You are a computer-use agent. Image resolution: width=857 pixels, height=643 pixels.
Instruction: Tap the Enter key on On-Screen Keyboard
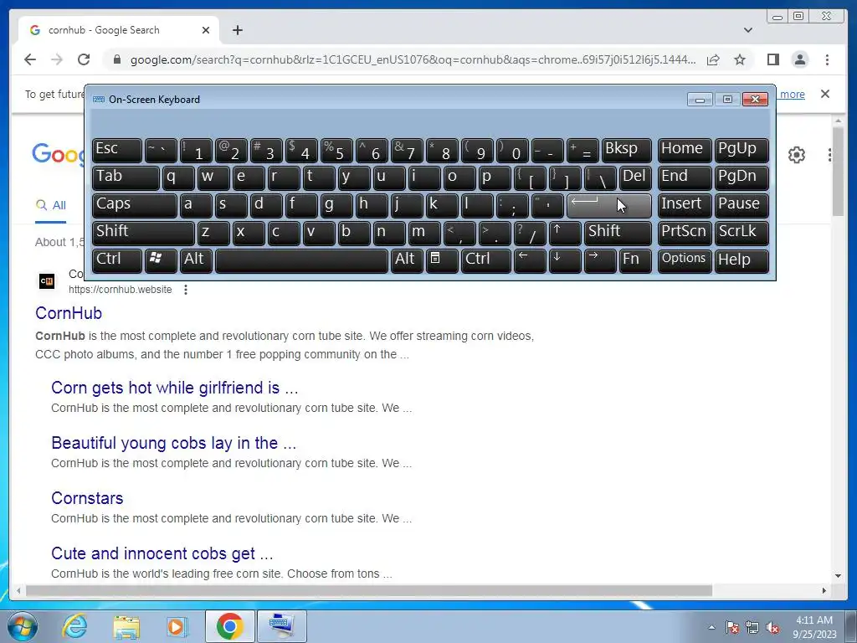point(609,205)
